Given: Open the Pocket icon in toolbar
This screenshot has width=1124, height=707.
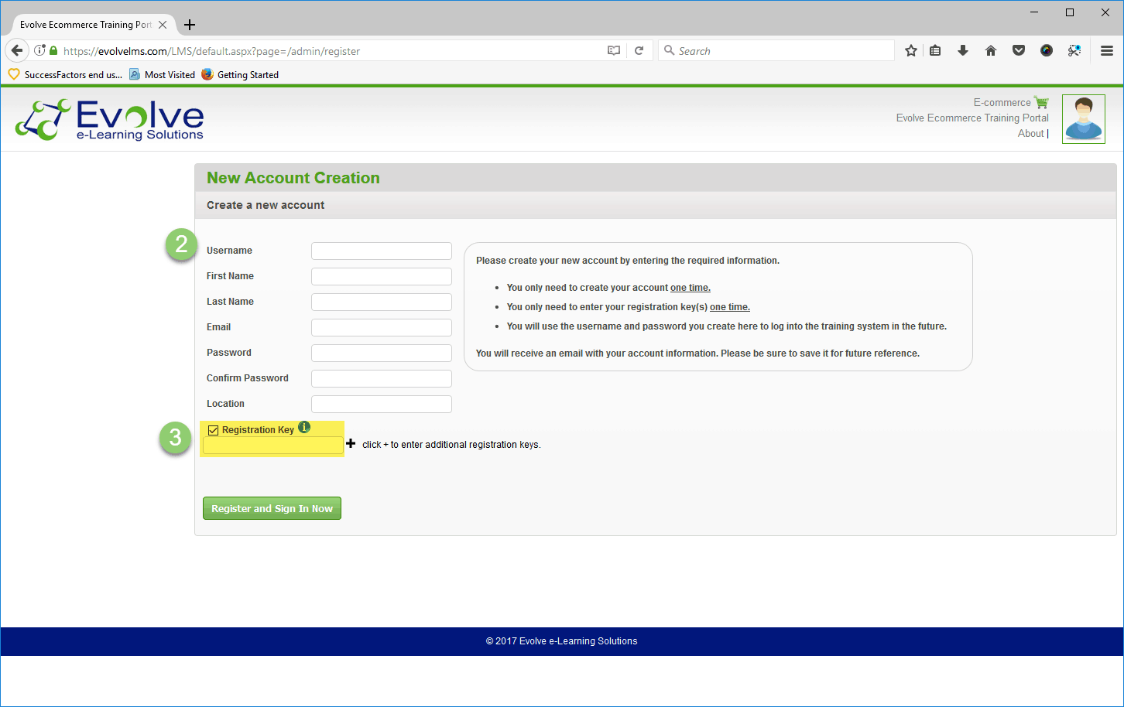Looking at the screenshot, I should [x=1019, y=51].
